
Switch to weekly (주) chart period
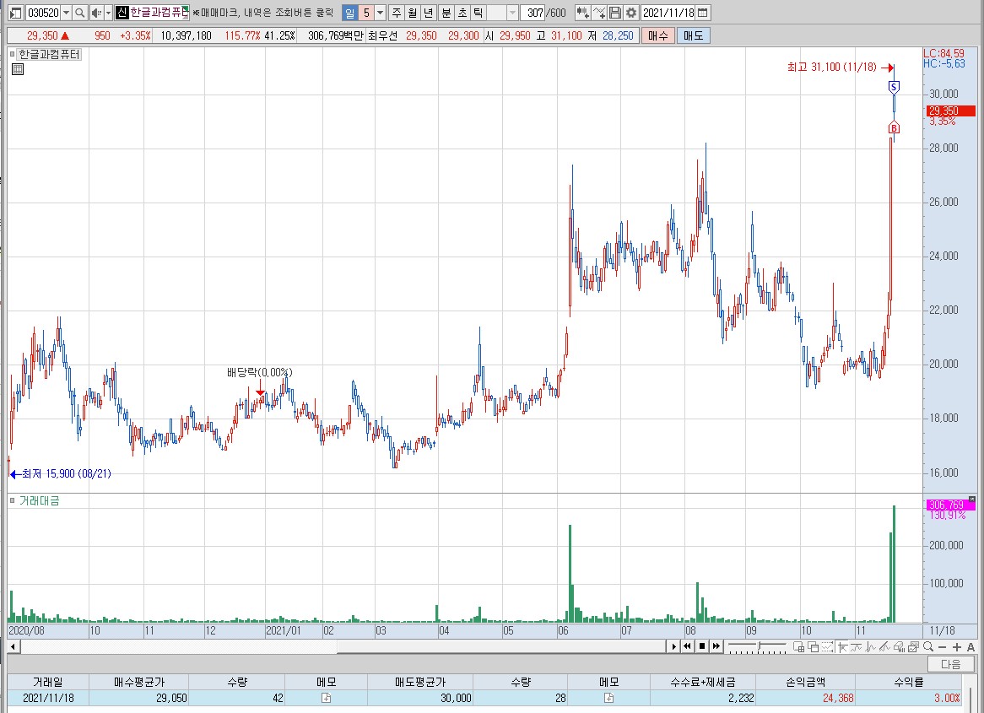click(x=397, y=13)
